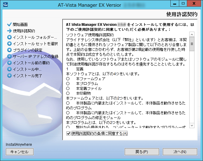The height and width of the screenshot is (161, 203).
Task: Click the bullet icon beside インストール フォルダー
Action: click(9, 37)
